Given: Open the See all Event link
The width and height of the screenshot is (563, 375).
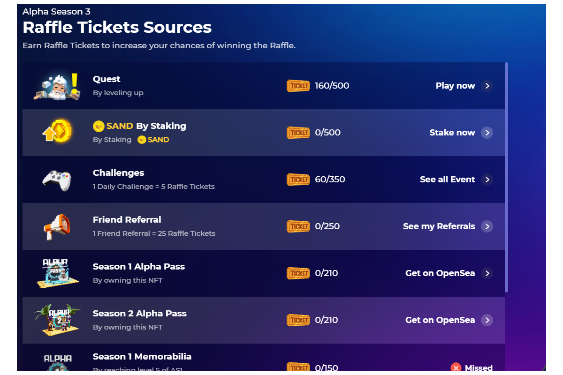Looking at the screenshot, I should [448, 180].
